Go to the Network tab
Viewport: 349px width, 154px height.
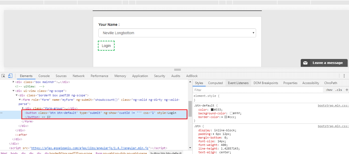point(79,76)
